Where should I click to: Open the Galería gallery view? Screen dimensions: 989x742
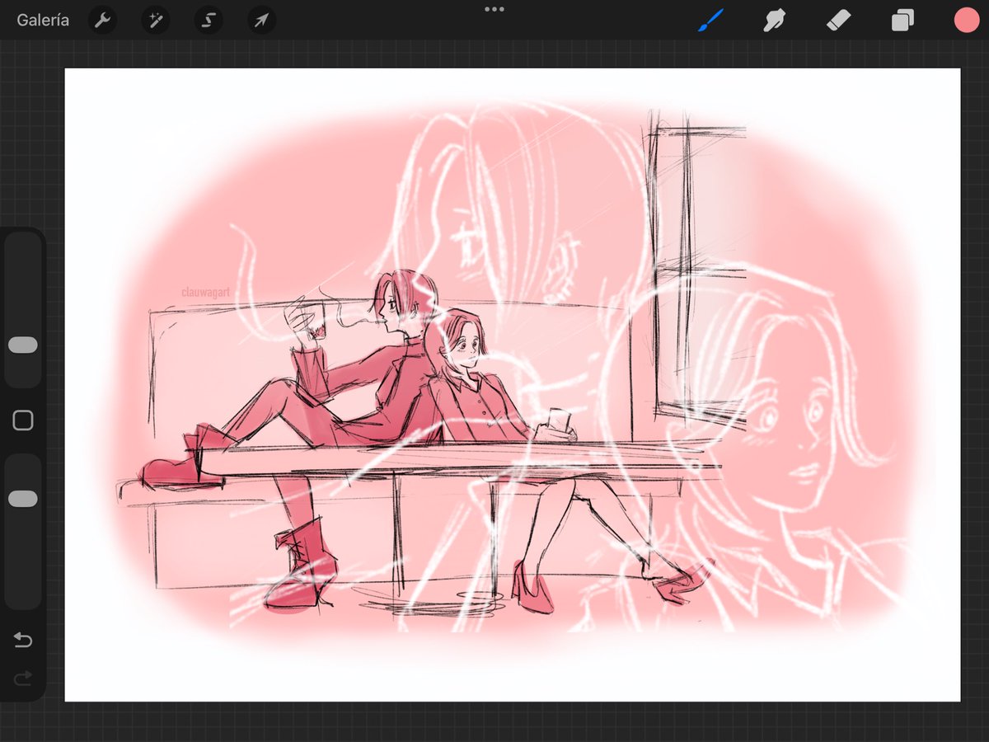(43, 20)
